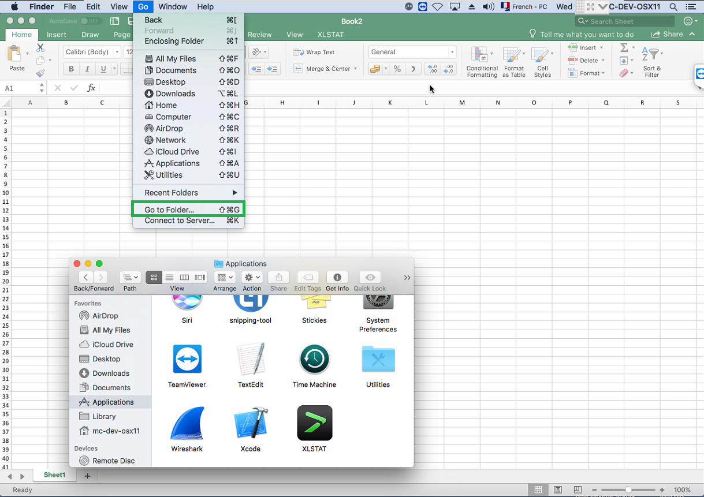Switch to the XLSTAT ribbon tab

coord(330,35)
